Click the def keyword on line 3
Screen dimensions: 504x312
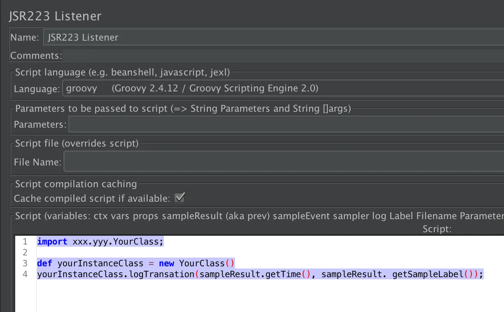pyautogui.click(x=45, y=263)
